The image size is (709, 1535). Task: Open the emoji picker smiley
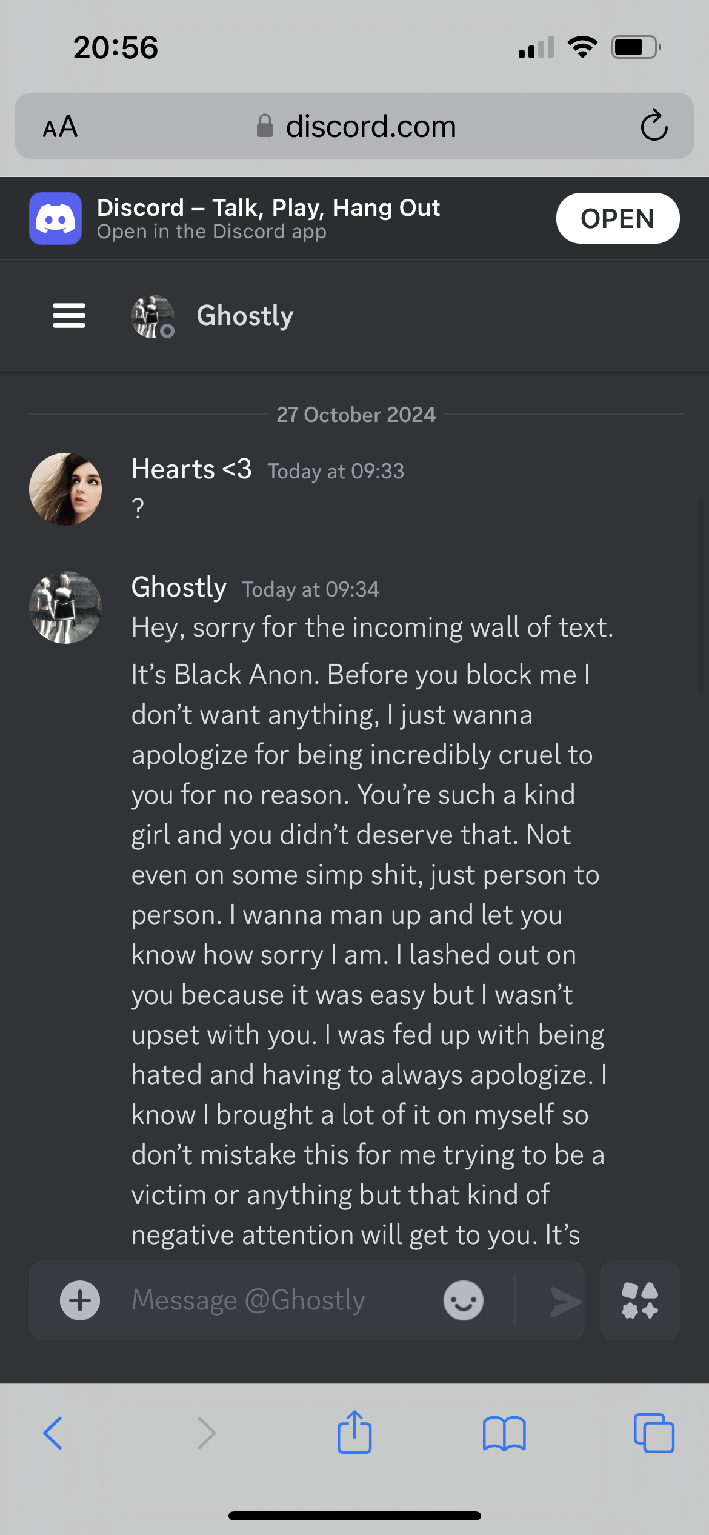coord(464,1300)
